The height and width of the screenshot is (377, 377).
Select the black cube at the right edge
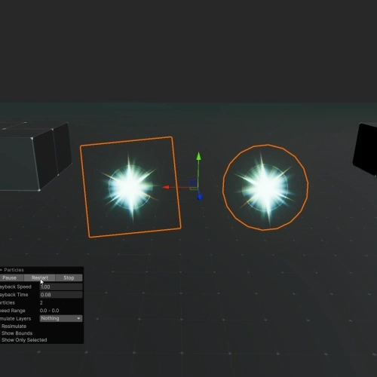365,149
